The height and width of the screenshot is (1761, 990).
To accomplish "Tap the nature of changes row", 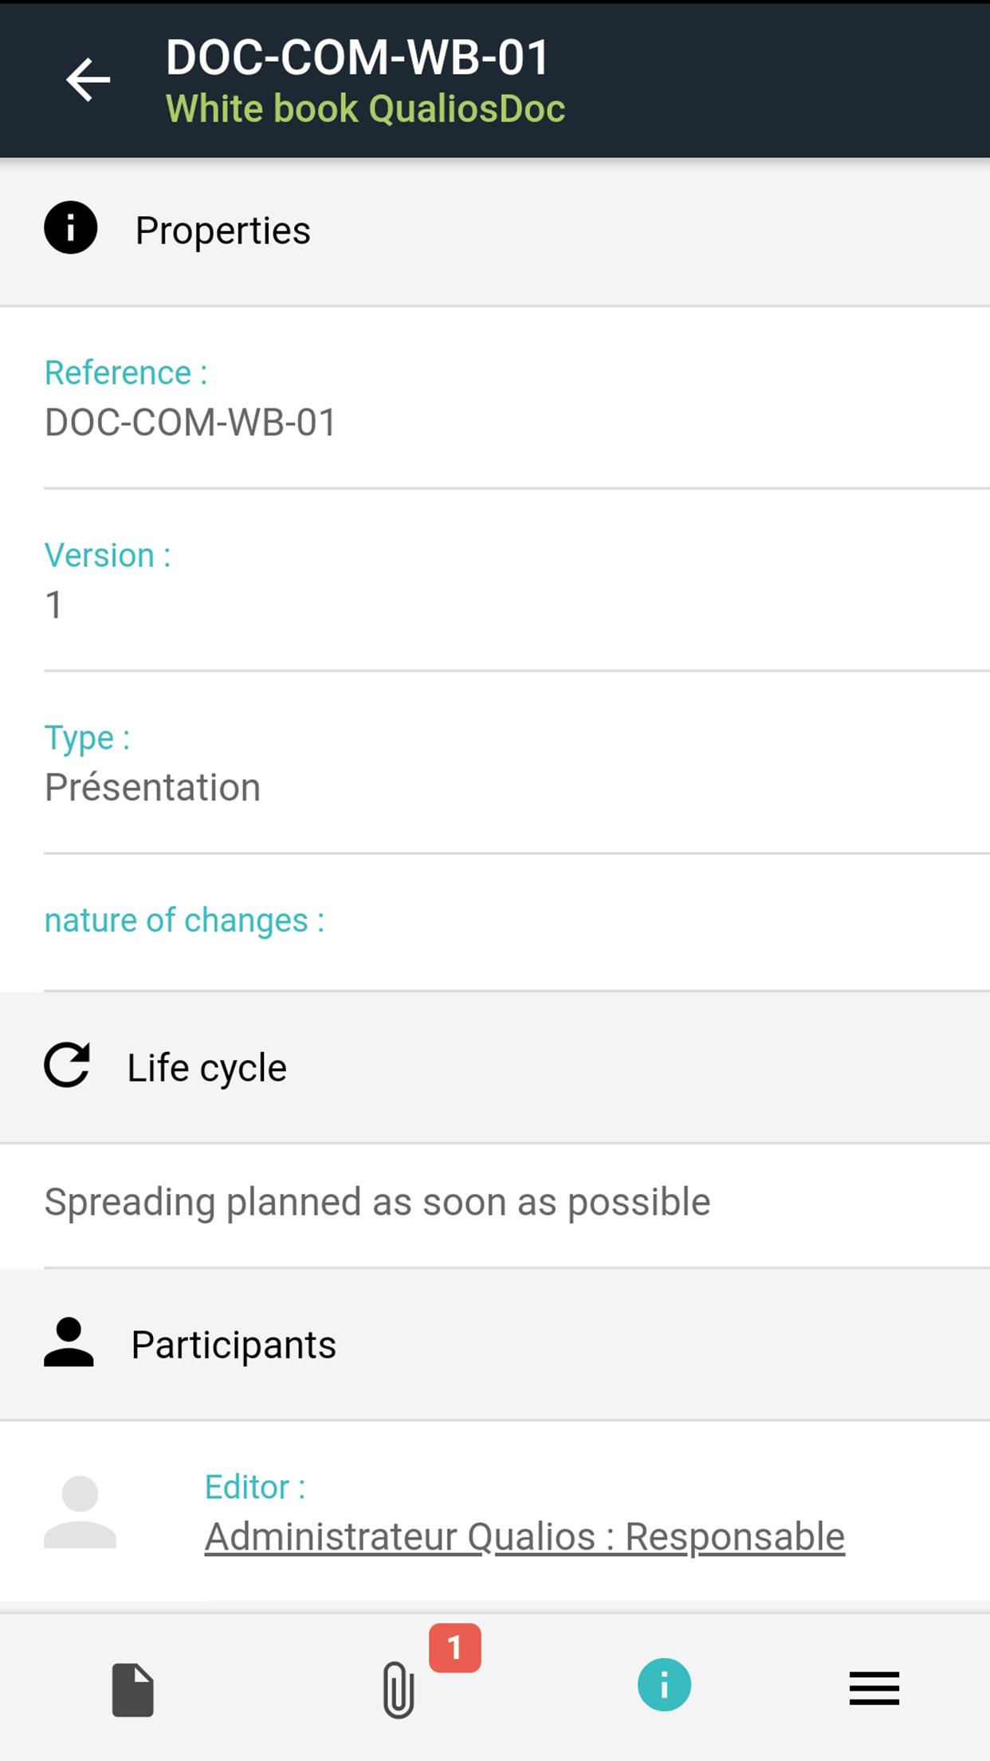I will click(x=494, y=922).
